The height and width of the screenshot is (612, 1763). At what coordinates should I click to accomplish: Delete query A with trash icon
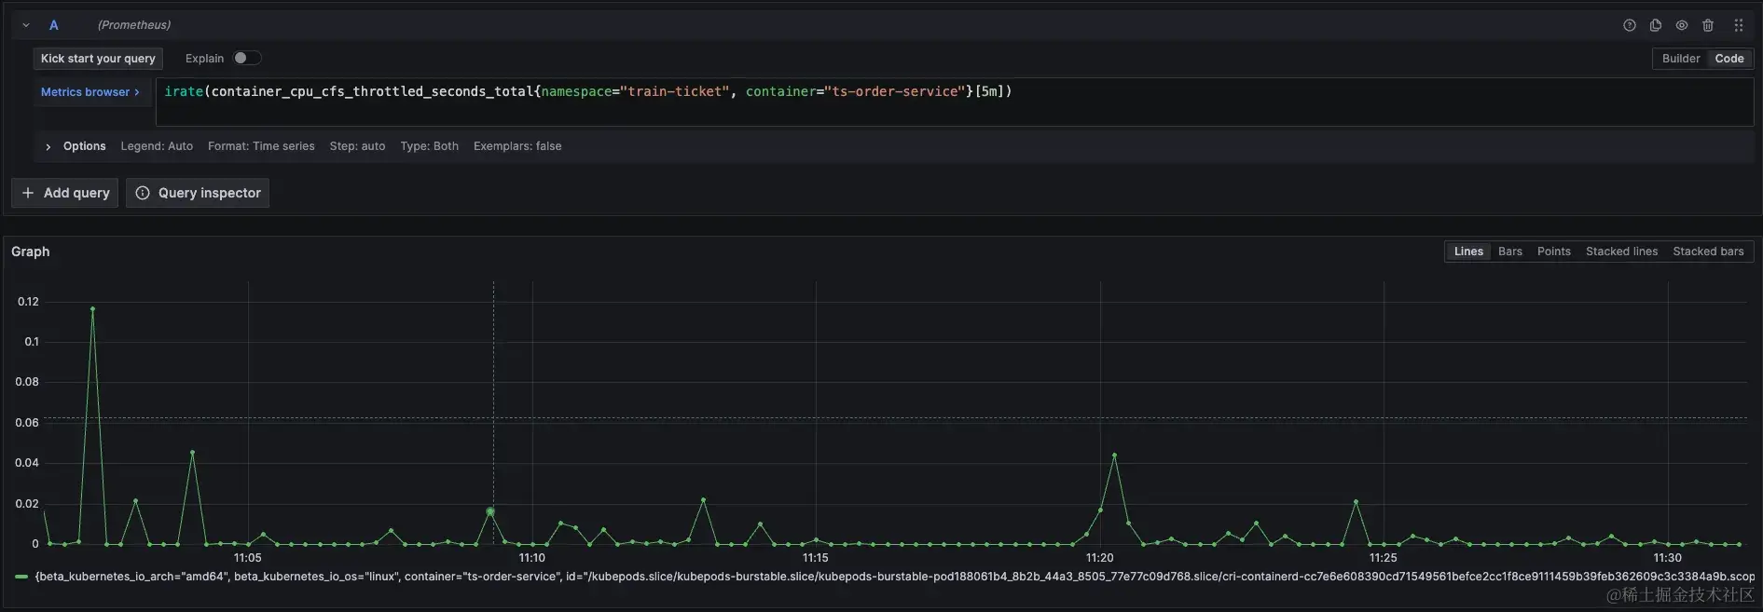tap(1708, 25)
